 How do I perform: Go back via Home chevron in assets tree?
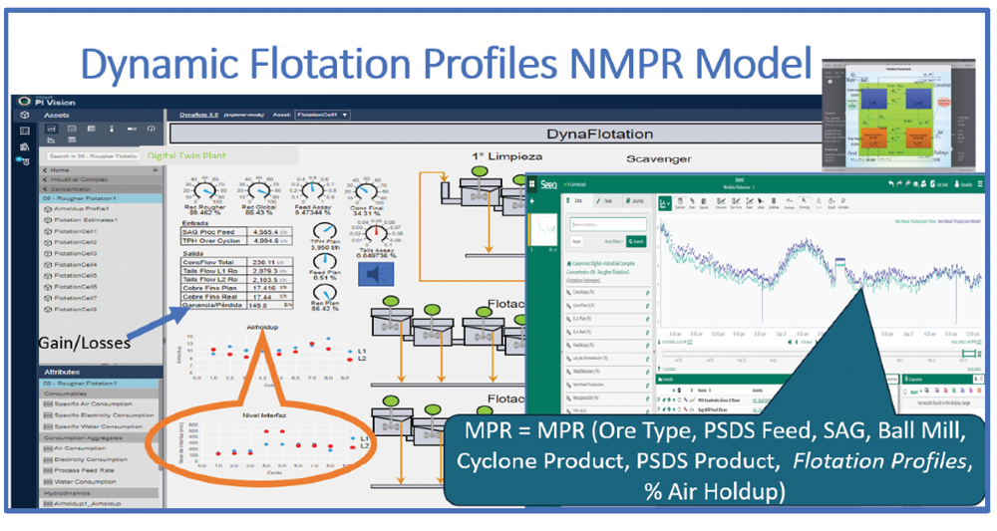45,170
